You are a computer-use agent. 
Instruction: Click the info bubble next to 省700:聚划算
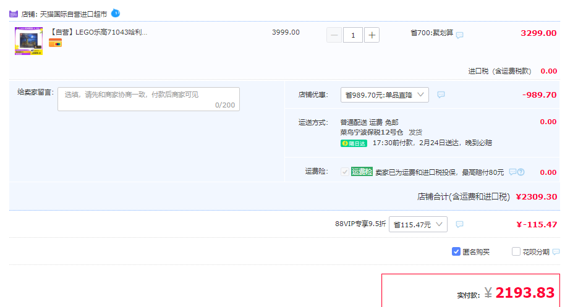(459, 35)
